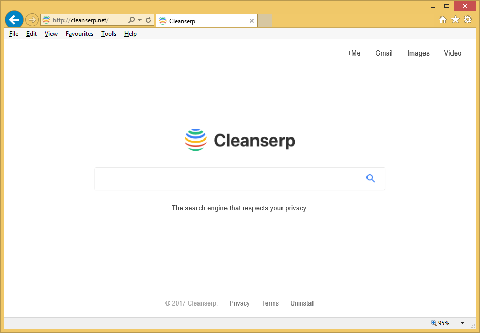Click the Uninstall footer link
The width and height of the screenshot is (480, 333).
[x=302, y=303]
